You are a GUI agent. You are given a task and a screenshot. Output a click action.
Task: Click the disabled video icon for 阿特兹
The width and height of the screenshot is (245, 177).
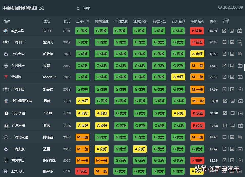point(240,137)
